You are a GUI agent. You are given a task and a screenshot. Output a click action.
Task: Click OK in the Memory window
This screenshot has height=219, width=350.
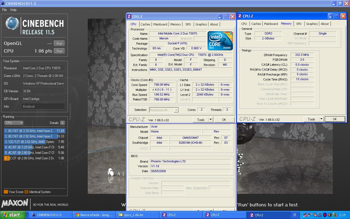click(335, 119)
